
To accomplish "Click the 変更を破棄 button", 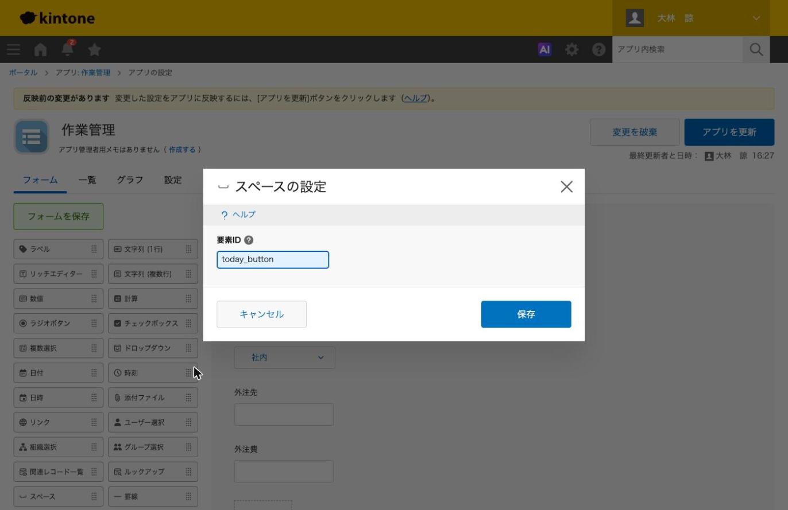I will tap(635, 132).
